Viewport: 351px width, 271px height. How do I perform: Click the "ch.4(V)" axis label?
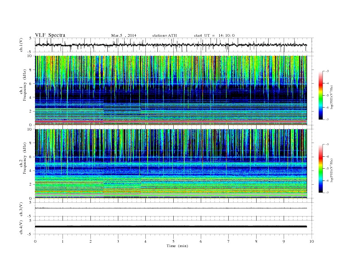[x=21, y=227]
